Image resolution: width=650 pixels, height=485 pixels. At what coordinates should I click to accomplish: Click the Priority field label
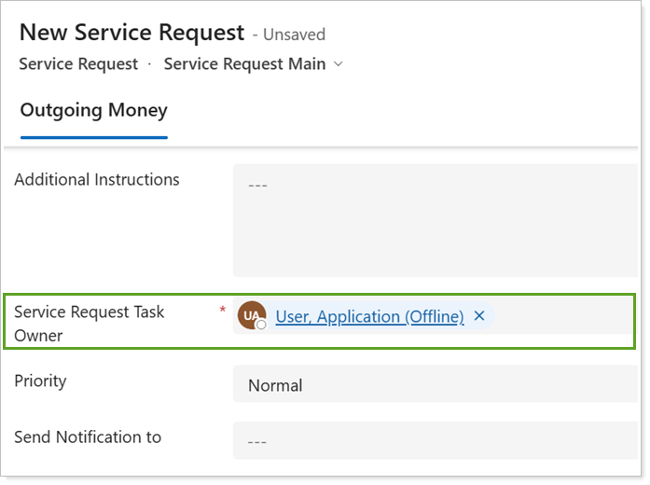click(x=40, y=381)
